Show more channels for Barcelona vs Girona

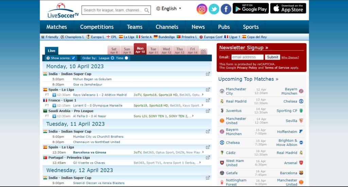click(x=203, y=152)
